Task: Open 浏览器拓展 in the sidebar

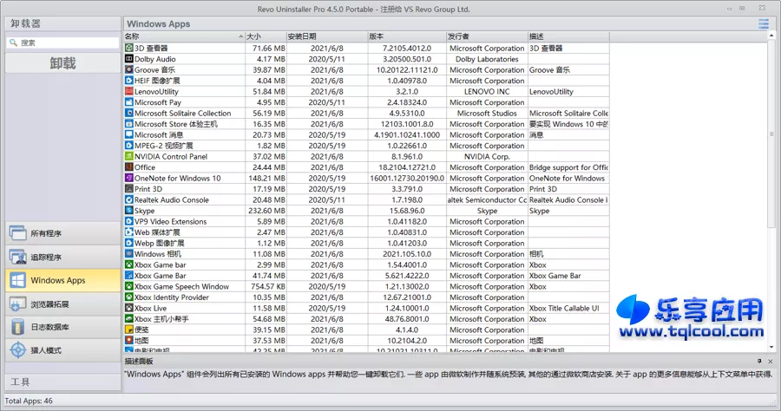Action: (x=62, y=304)
